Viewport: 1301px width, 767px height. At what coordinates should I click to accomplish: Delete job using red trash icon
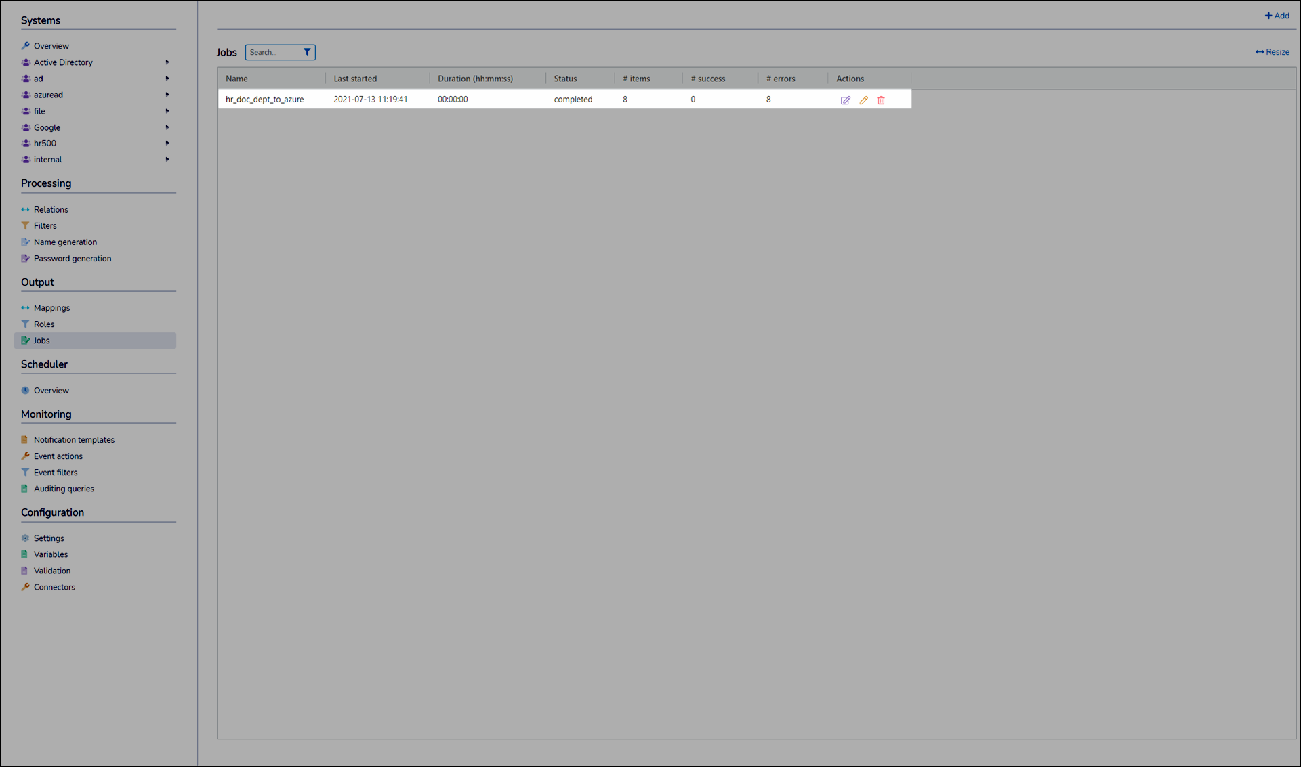click(881, 100)
